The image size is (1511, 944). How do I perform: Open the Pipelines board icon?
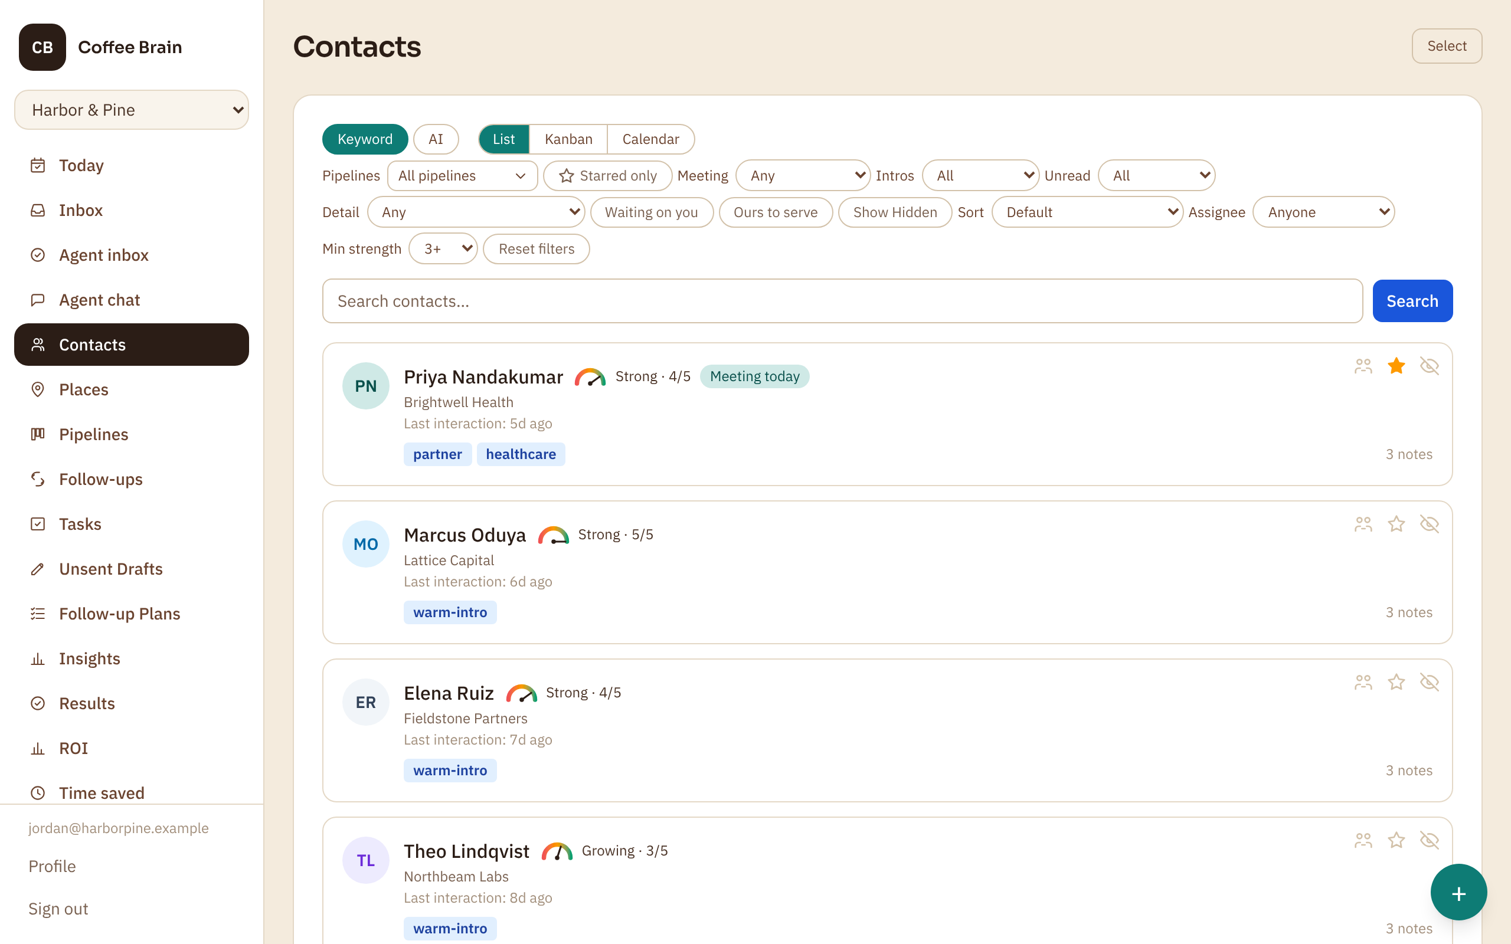38,435
